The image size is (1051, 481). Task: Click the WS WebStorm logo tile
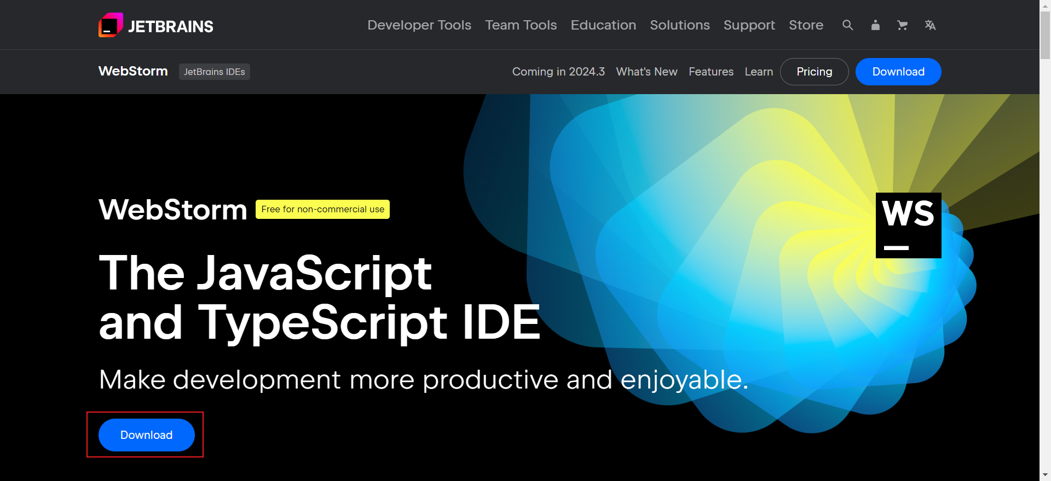click(909, 225)
